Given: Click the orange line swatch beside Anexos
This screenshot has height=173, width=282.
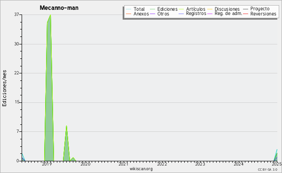Looking at the screenshot, I should click(x=129, y=14).
